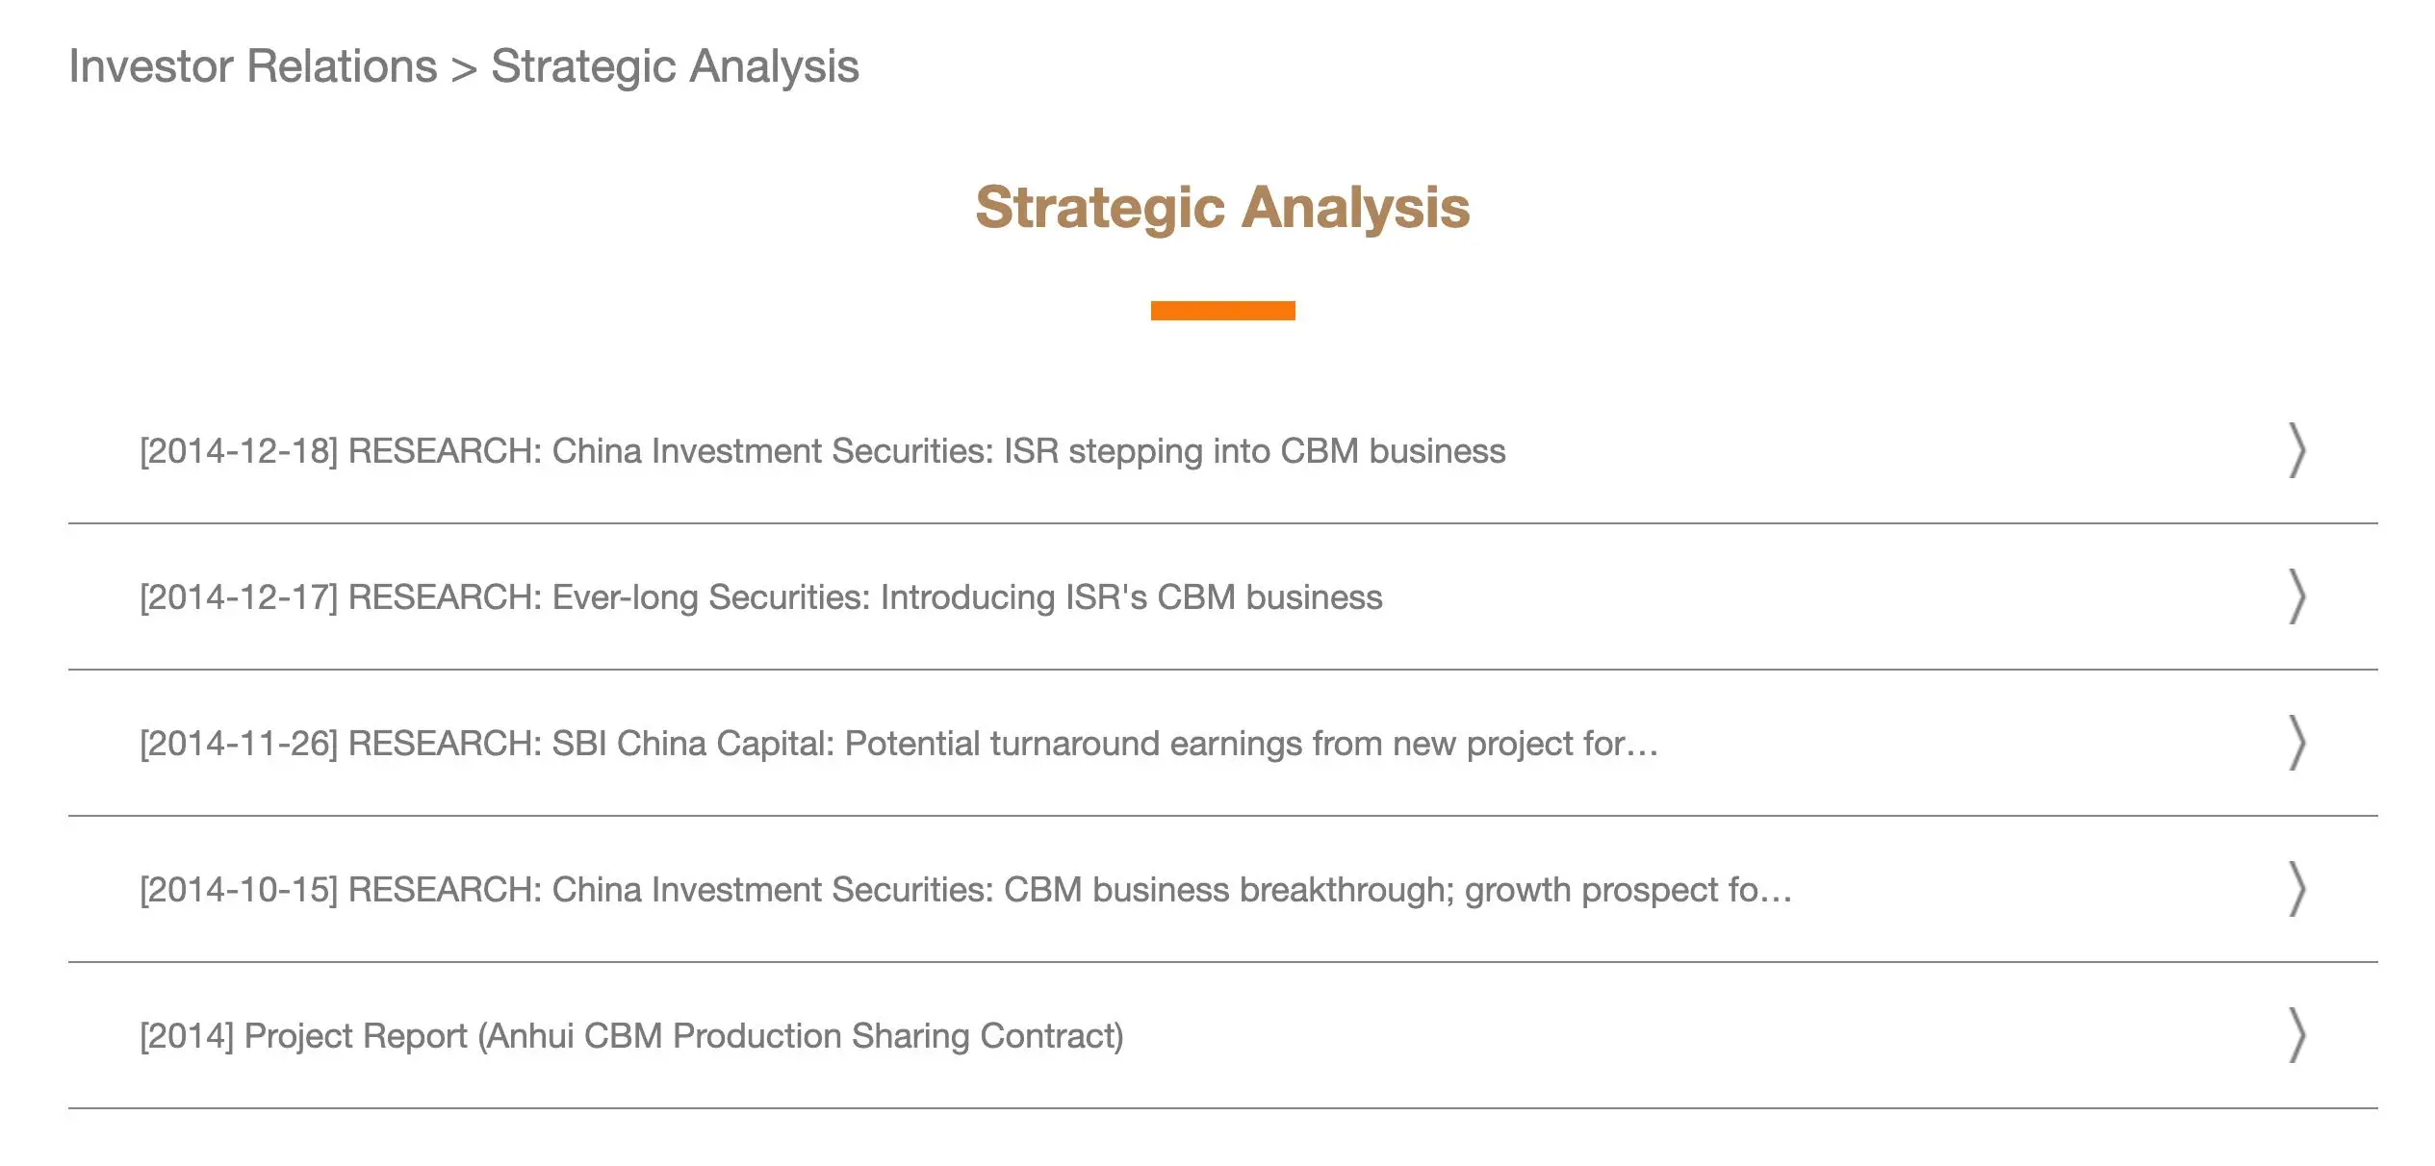Viewport: 2435px width, 1166px height.
Task: Click chevron beside Ever-long Securities research entry
Action: tap(2296, 596)
